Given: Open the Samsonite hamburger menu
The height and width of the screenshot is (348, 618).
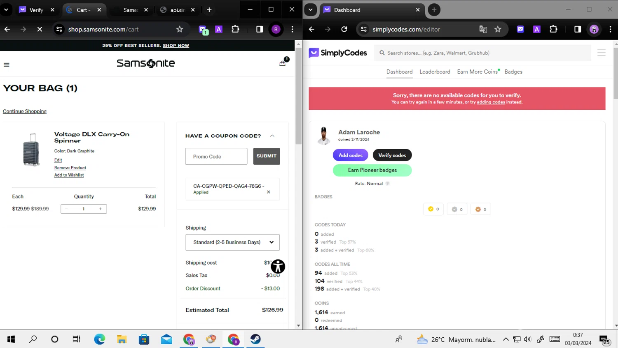Looking at the screenshot, I should pos(7,65).
